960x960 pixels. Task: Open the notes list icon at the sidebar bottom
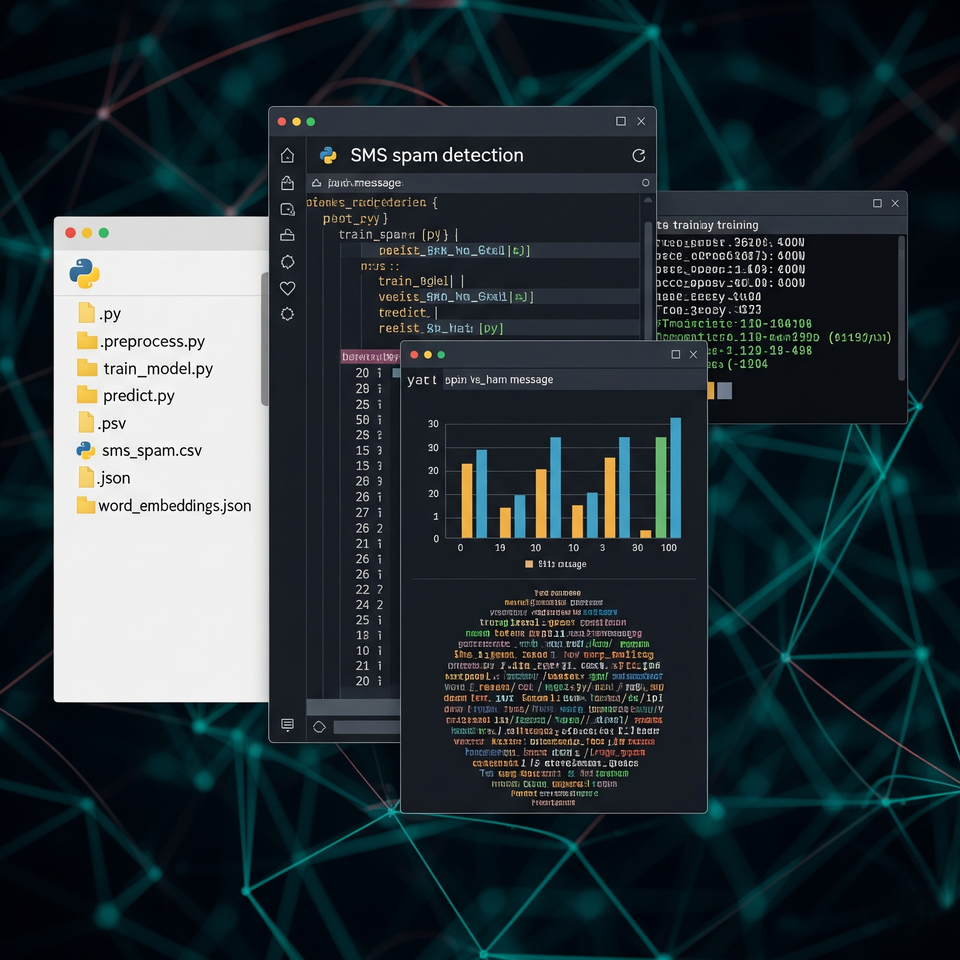(x=287, y=725)
